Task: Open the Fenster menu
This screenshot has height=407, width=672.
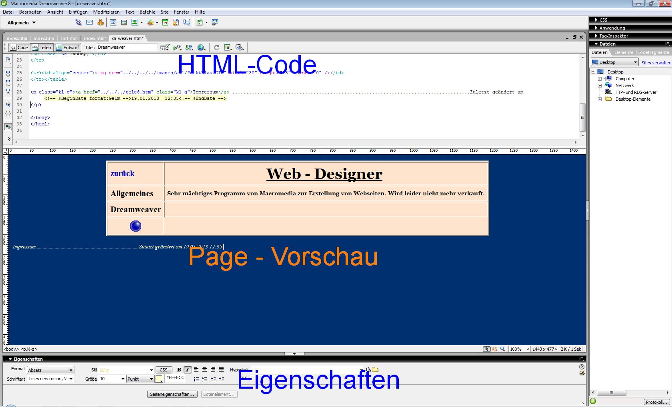Action: 181,12
